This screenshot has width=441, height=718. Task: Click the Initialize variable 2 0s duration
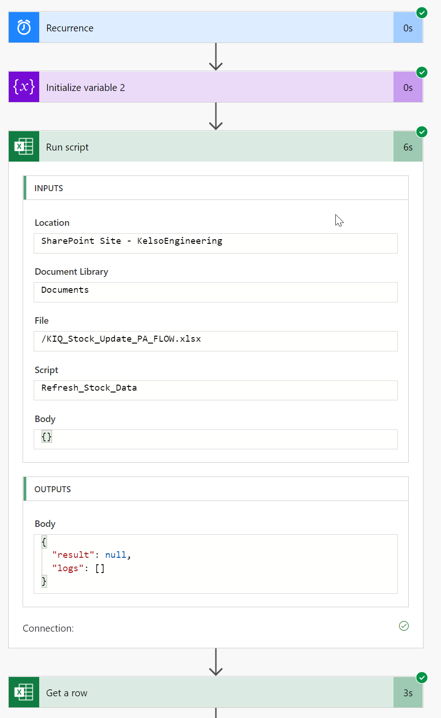pyautogui.click(x=408, y=87)
